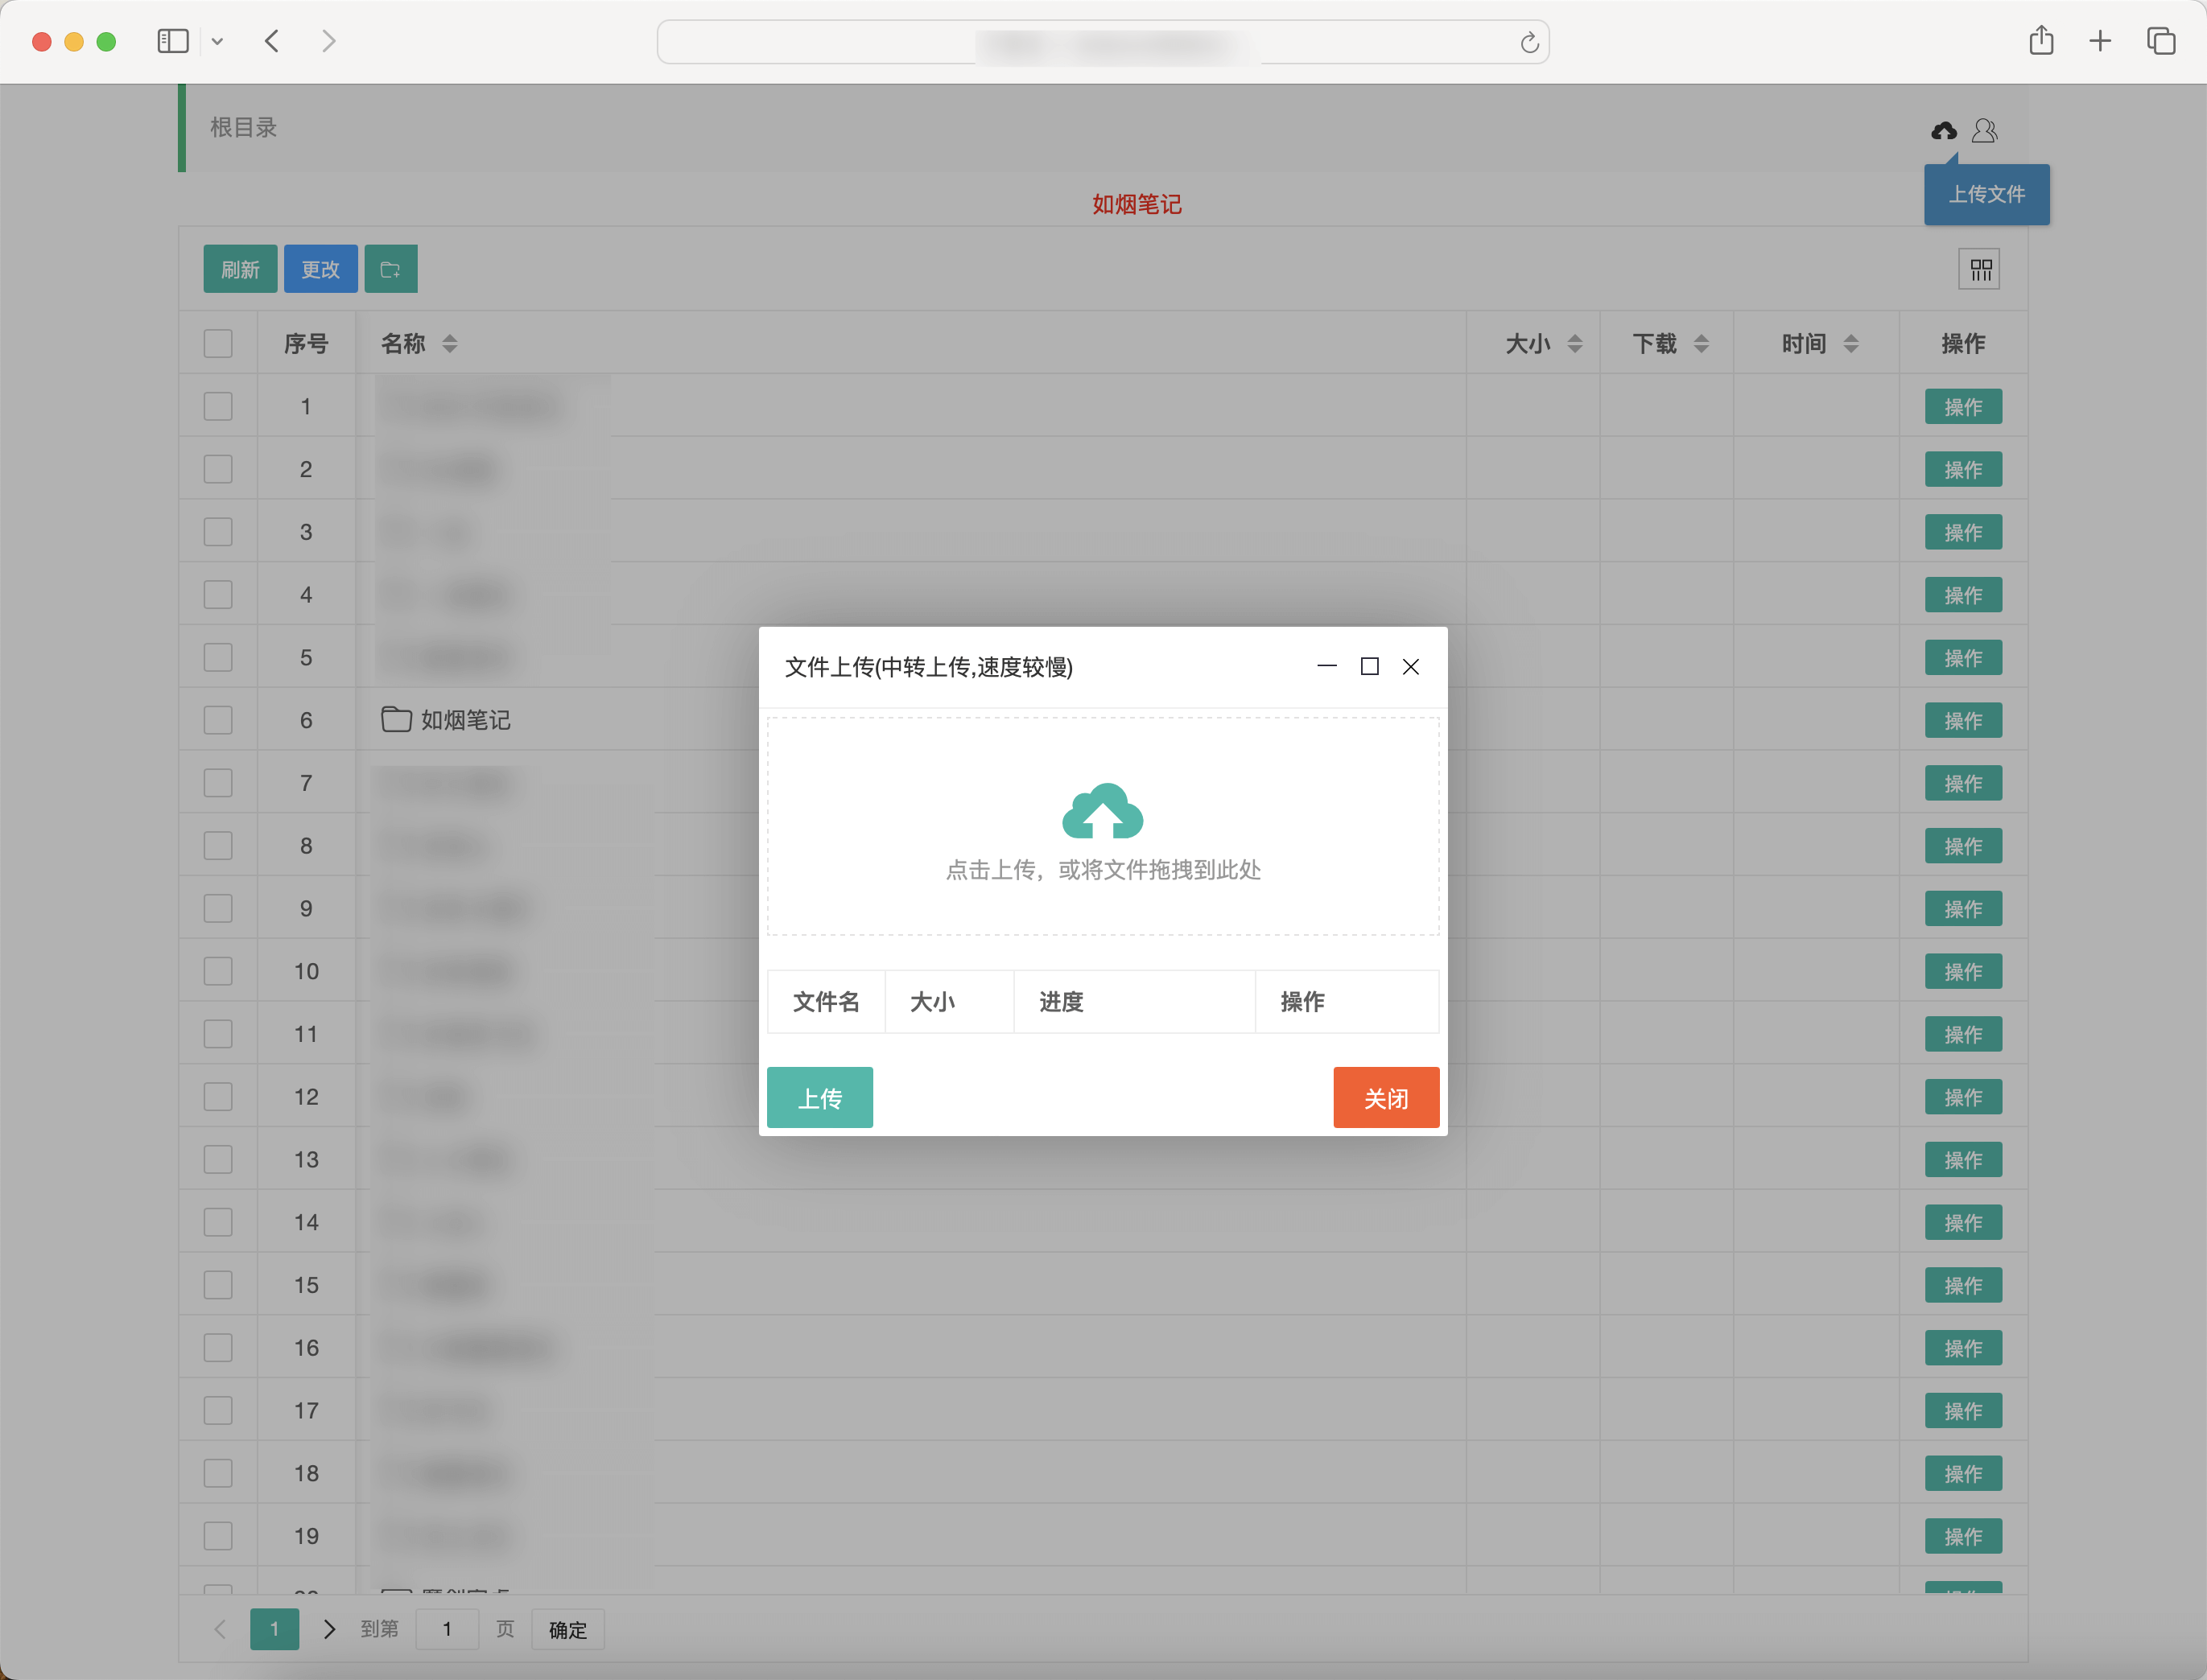The width and height of the screenshot is (2207, 1680).
Task: Sort by 大小 column arrows
Action: [1574, 343]
